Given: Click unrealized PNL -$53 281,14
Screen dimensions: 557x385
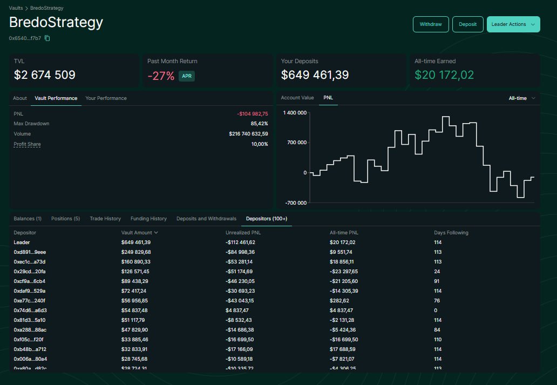Looking at the screenshot, I should coord(239,262).
